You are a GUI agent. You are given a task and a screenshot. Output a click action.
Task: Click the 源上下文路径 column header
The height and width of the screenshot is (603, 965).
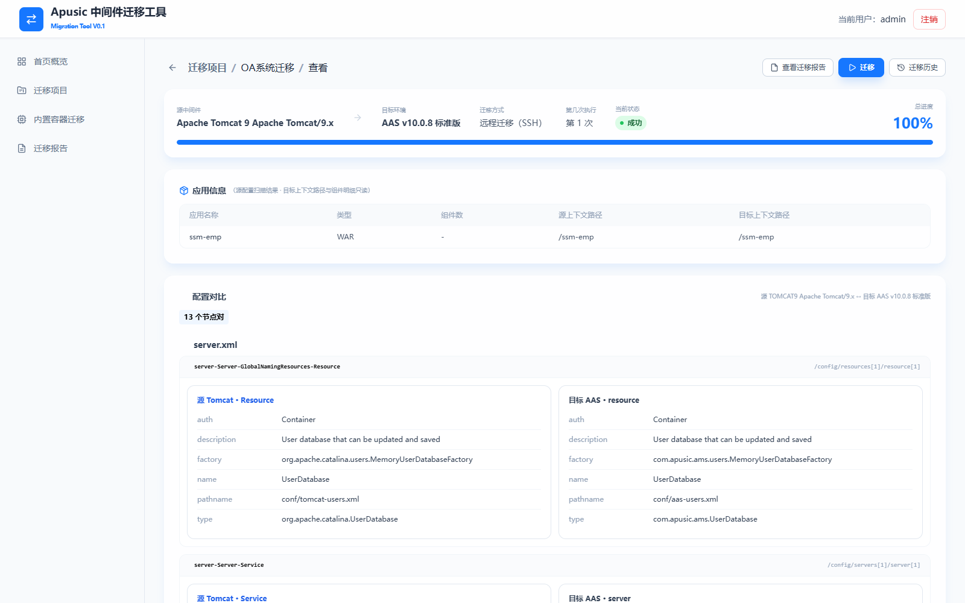pos(580,215)
